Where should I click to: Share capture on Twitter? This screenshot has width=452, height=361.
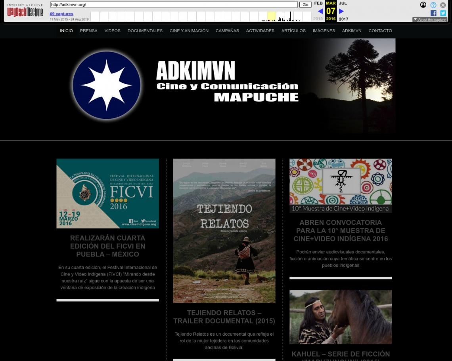tap(443, 13)
